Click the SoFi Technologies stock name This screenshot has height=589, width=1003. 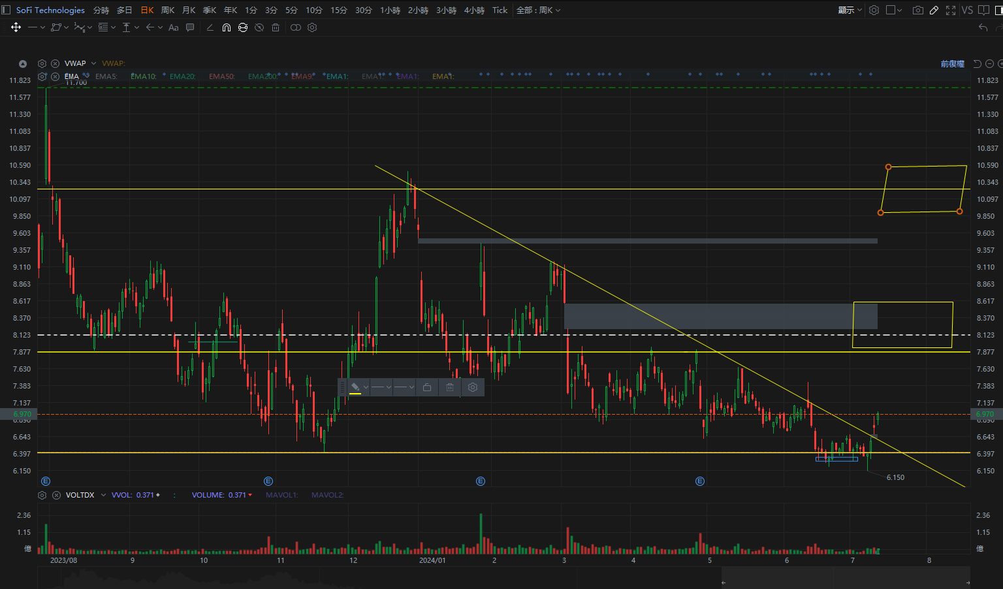[x=50, y=10]
